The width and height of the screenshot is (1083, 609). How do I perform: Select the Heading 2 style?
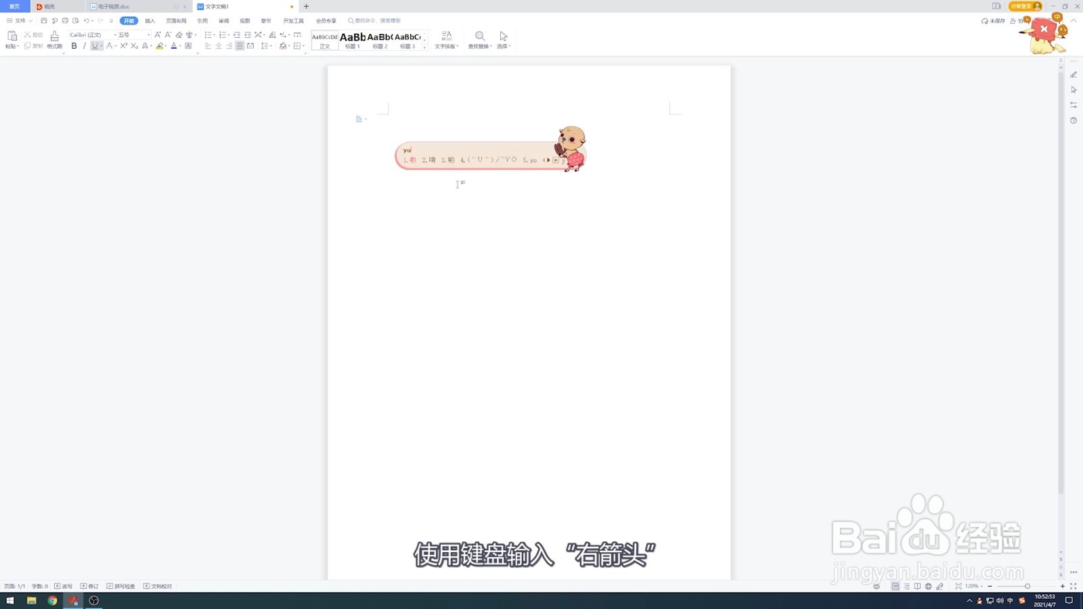[x=380, y=40]
